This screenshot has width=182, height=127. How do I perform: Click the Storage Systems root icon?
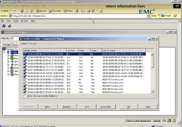pyautogui.click(x=4, y=49)
